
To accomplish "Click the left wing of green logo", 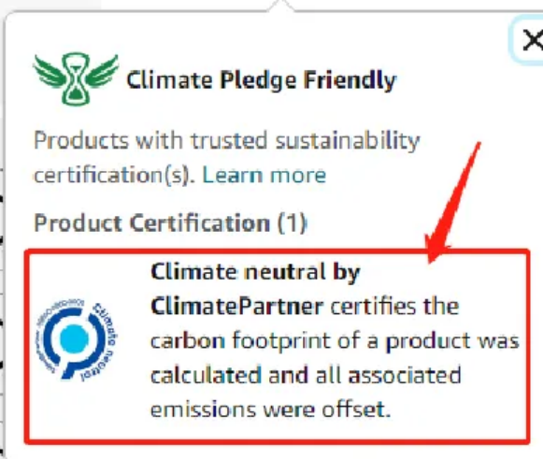I will (50, 72).
